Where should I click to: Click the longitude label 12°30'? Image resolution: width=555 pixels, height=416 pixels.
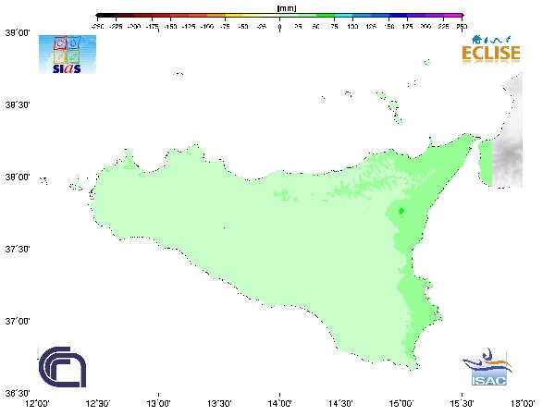tap(98, 403)
